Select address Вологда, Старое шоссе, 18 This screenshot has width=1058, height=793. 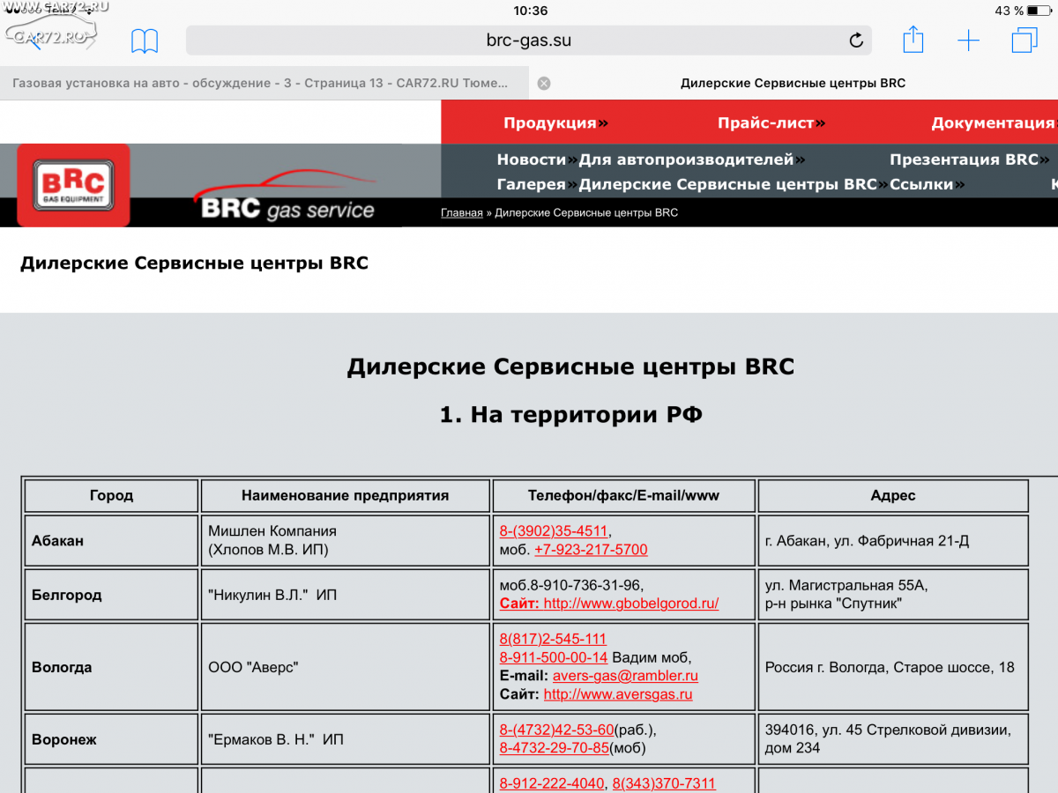[x=893, y=667]
